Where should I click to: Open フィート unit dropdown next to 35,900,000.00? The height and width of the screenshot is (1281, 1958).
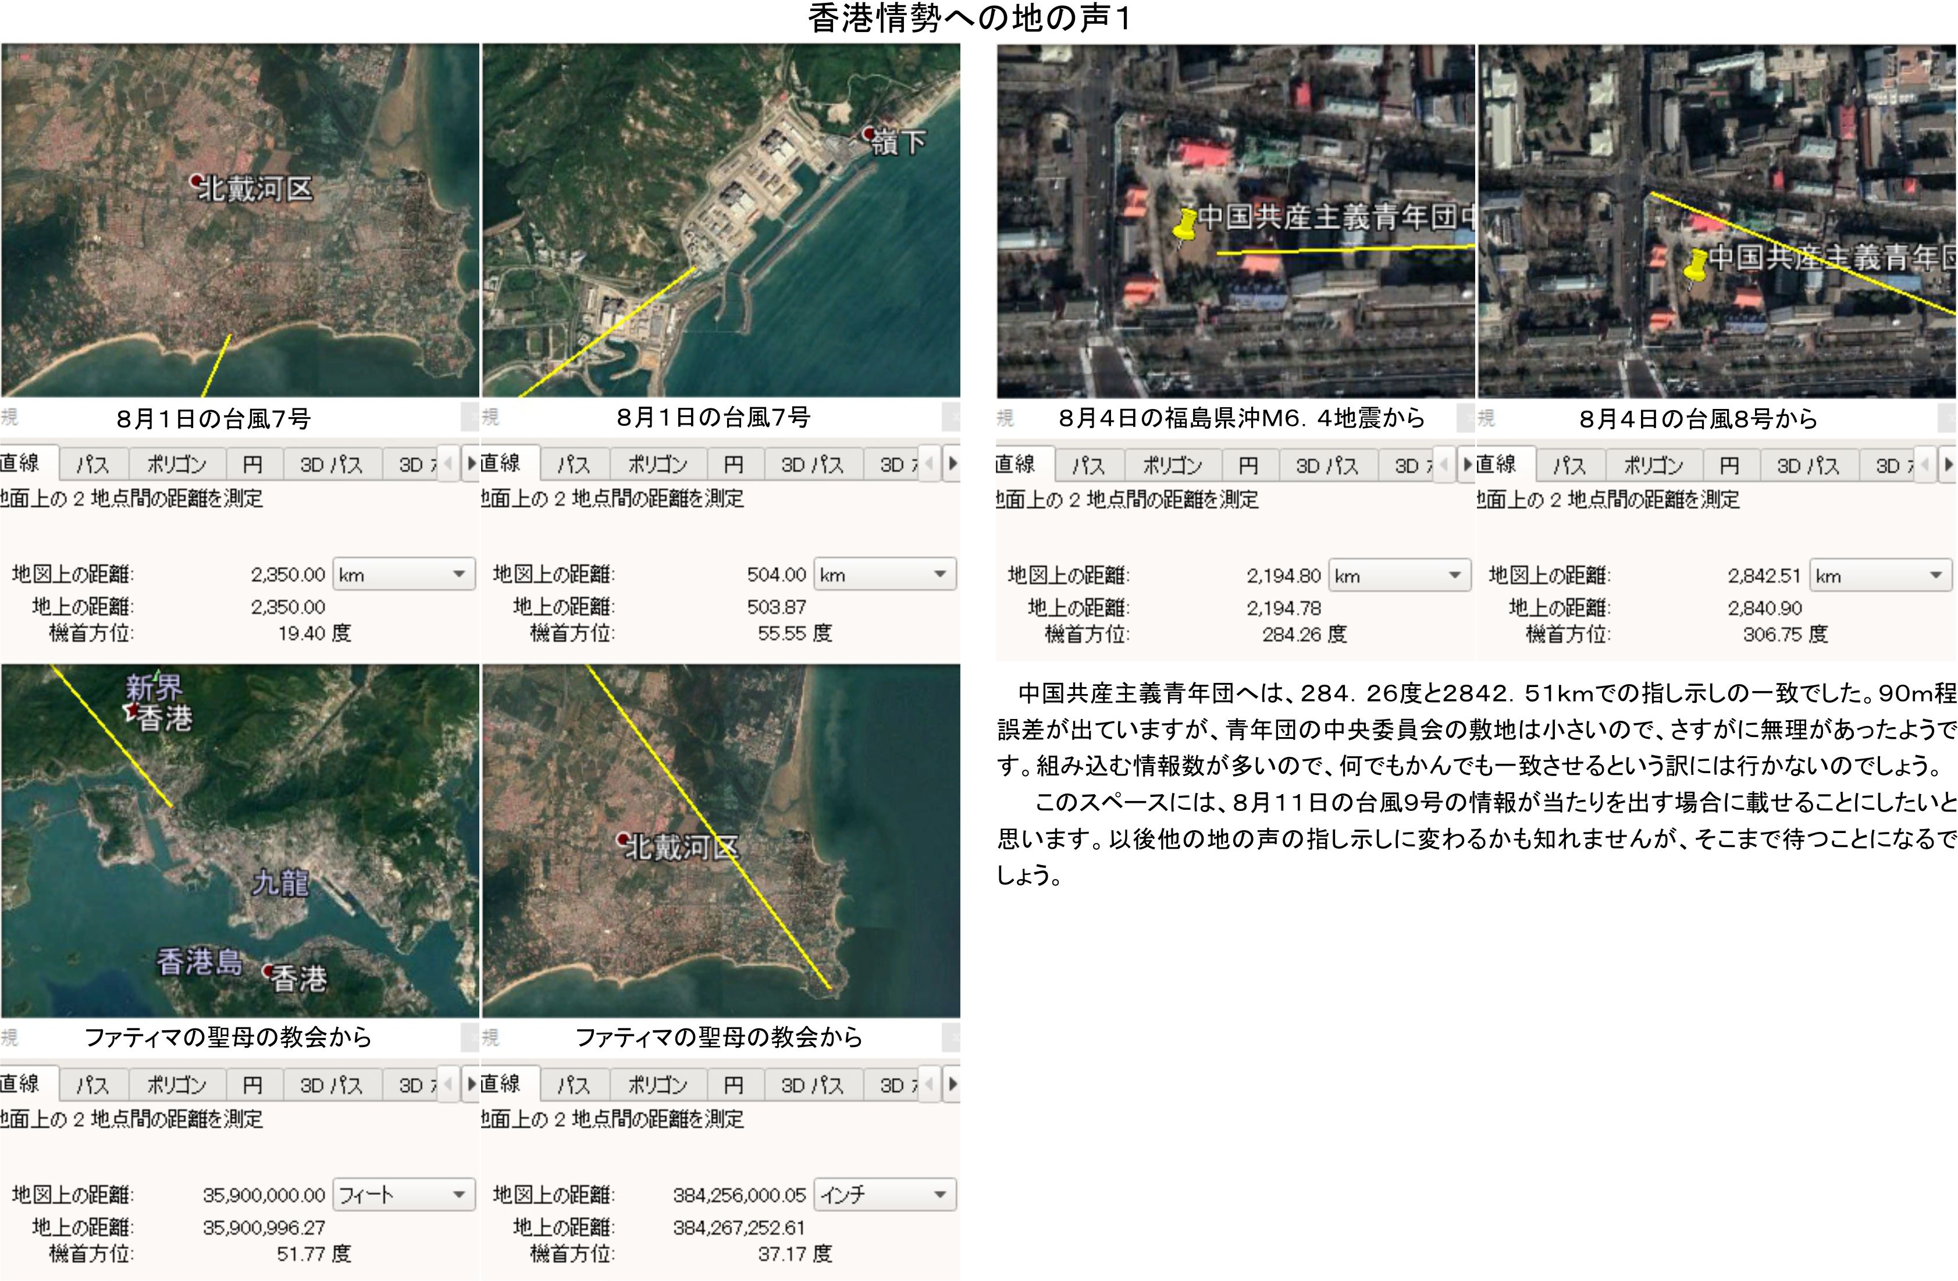click(404, 1195)
